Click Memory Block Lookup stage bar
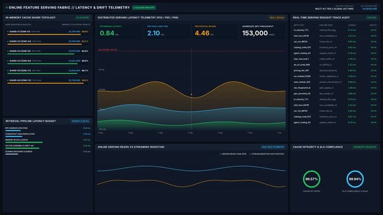 click(24, 142)
